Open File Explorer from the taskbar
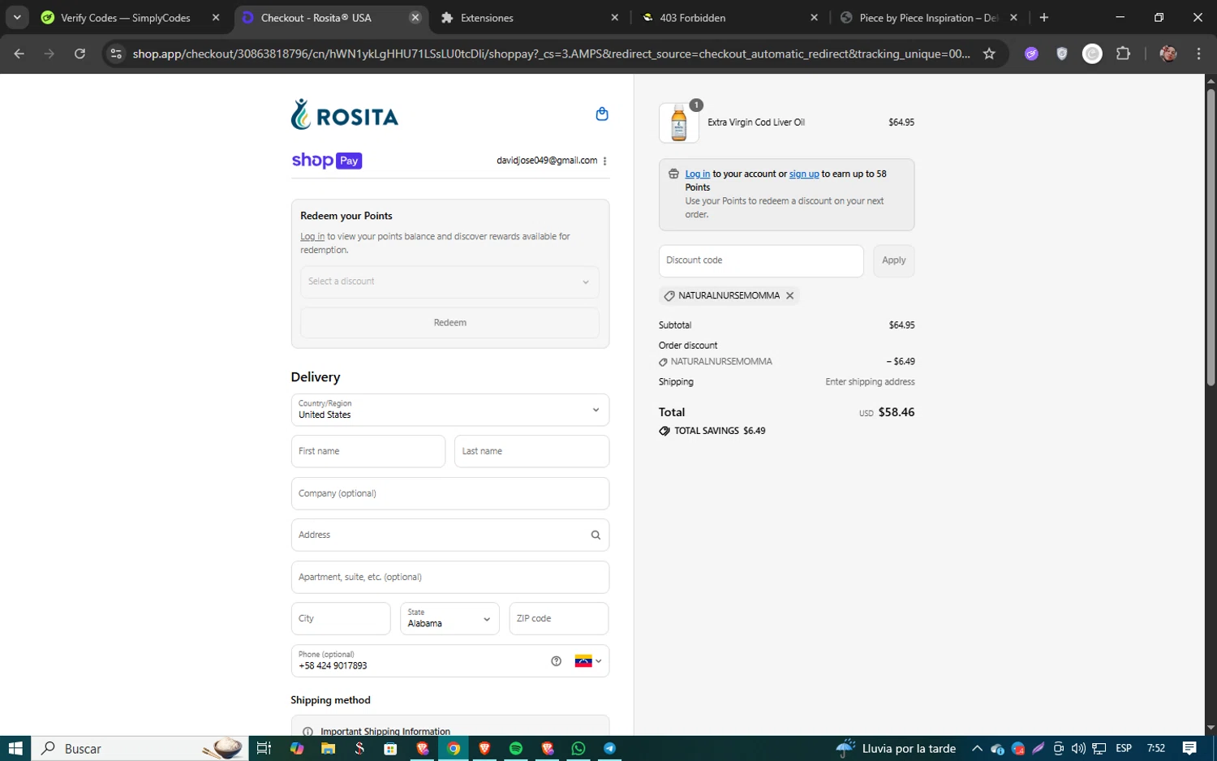Viewport: 1217px width, 761px height. tap(328, 748)
